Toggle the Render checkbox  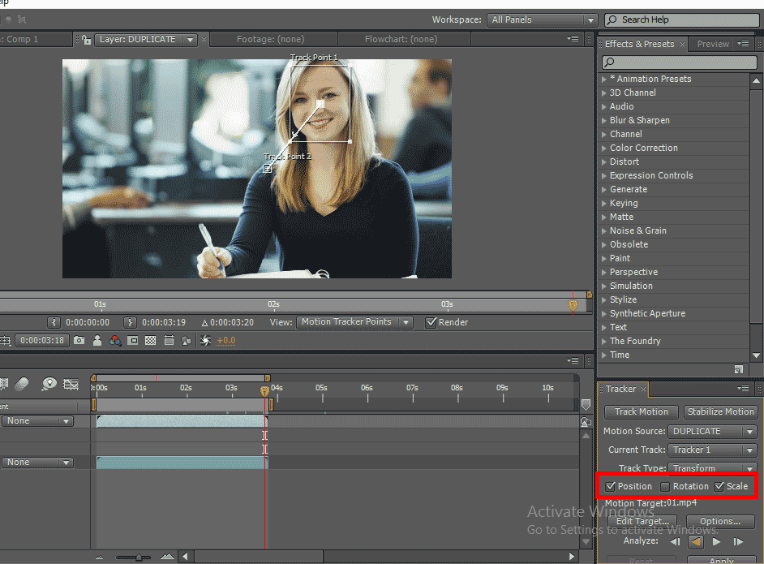click(x=431, y=322)
